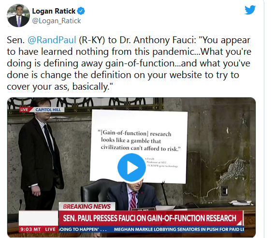The image size is (274, 238).
Task: Click the white box left of headline
Action: [39, 218]
